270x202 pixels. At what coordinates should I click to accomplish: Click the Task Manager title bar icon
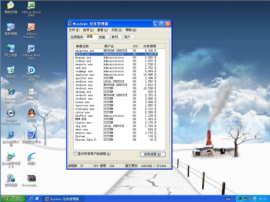pyautogui.click(x=70, y=24)
